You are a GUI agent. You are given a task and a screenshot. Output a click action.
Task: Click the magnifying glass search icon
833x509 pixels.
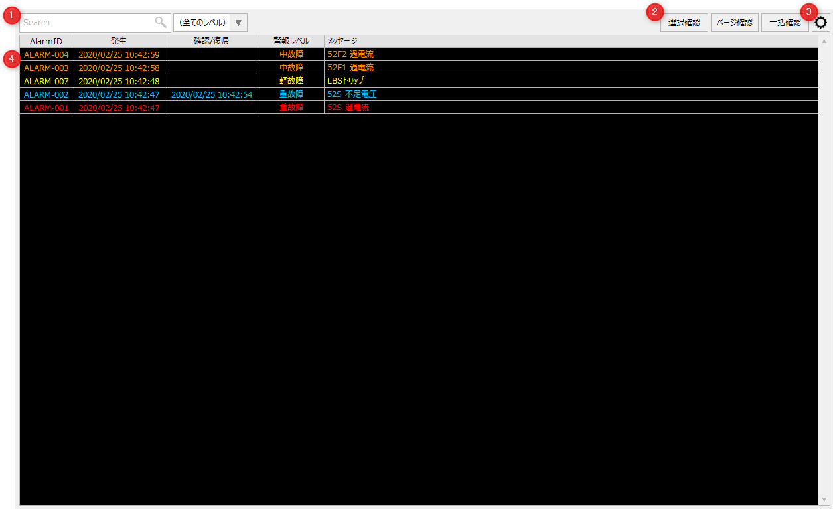point(161,23)
